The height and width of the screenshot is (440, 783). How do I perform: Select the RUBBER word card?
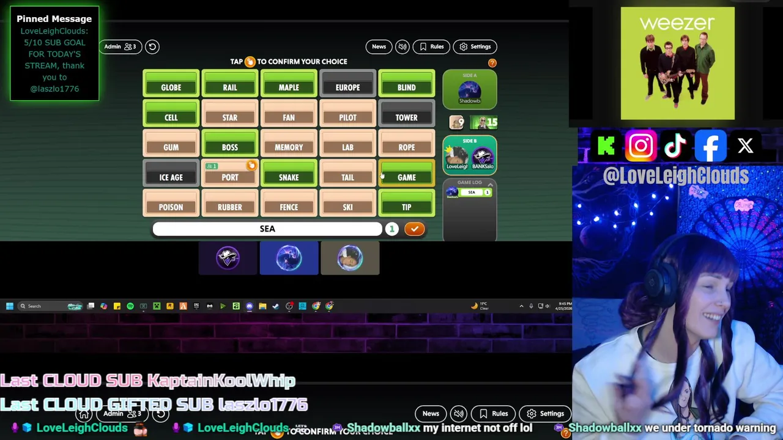click(x=230, y=204)
